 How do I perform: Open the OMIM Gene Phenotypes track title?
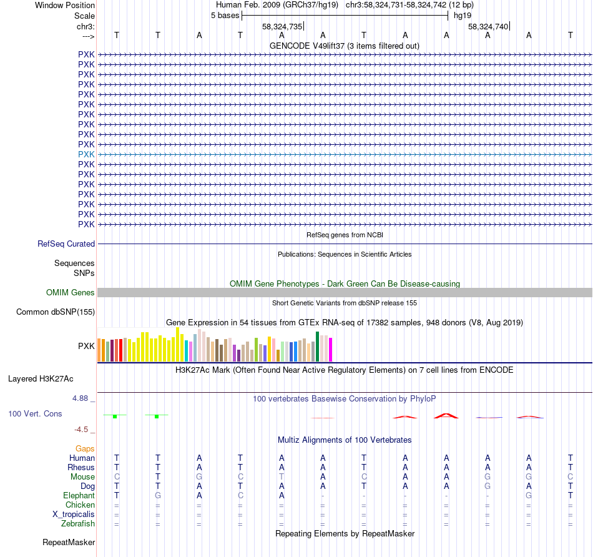pos(345,283)
